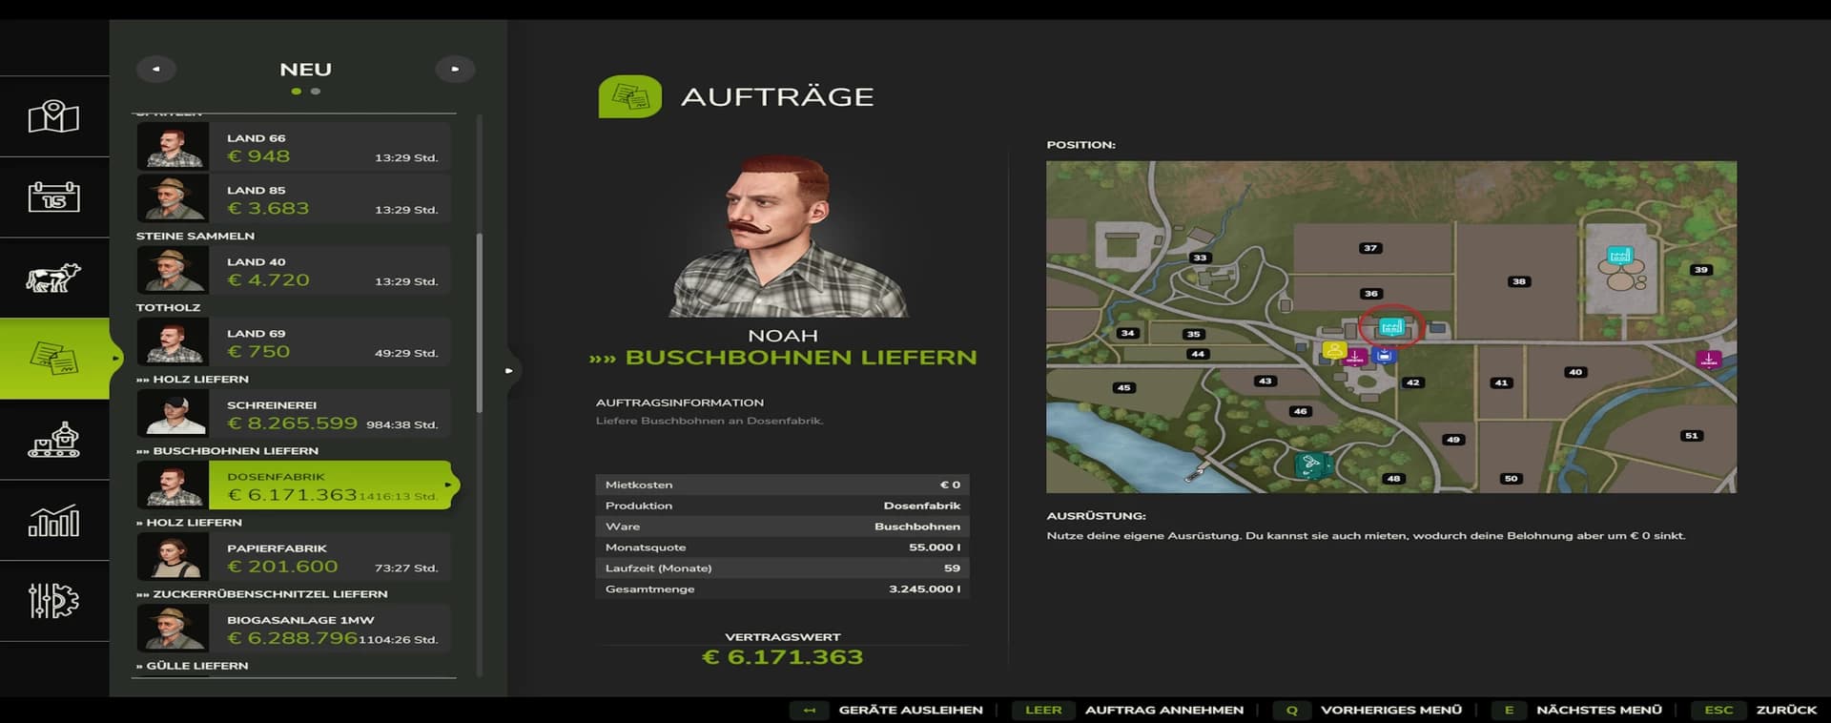Click the red-circled factory icon on the map
This screenshot has height=723, width=1831.
pos(1391,327)
